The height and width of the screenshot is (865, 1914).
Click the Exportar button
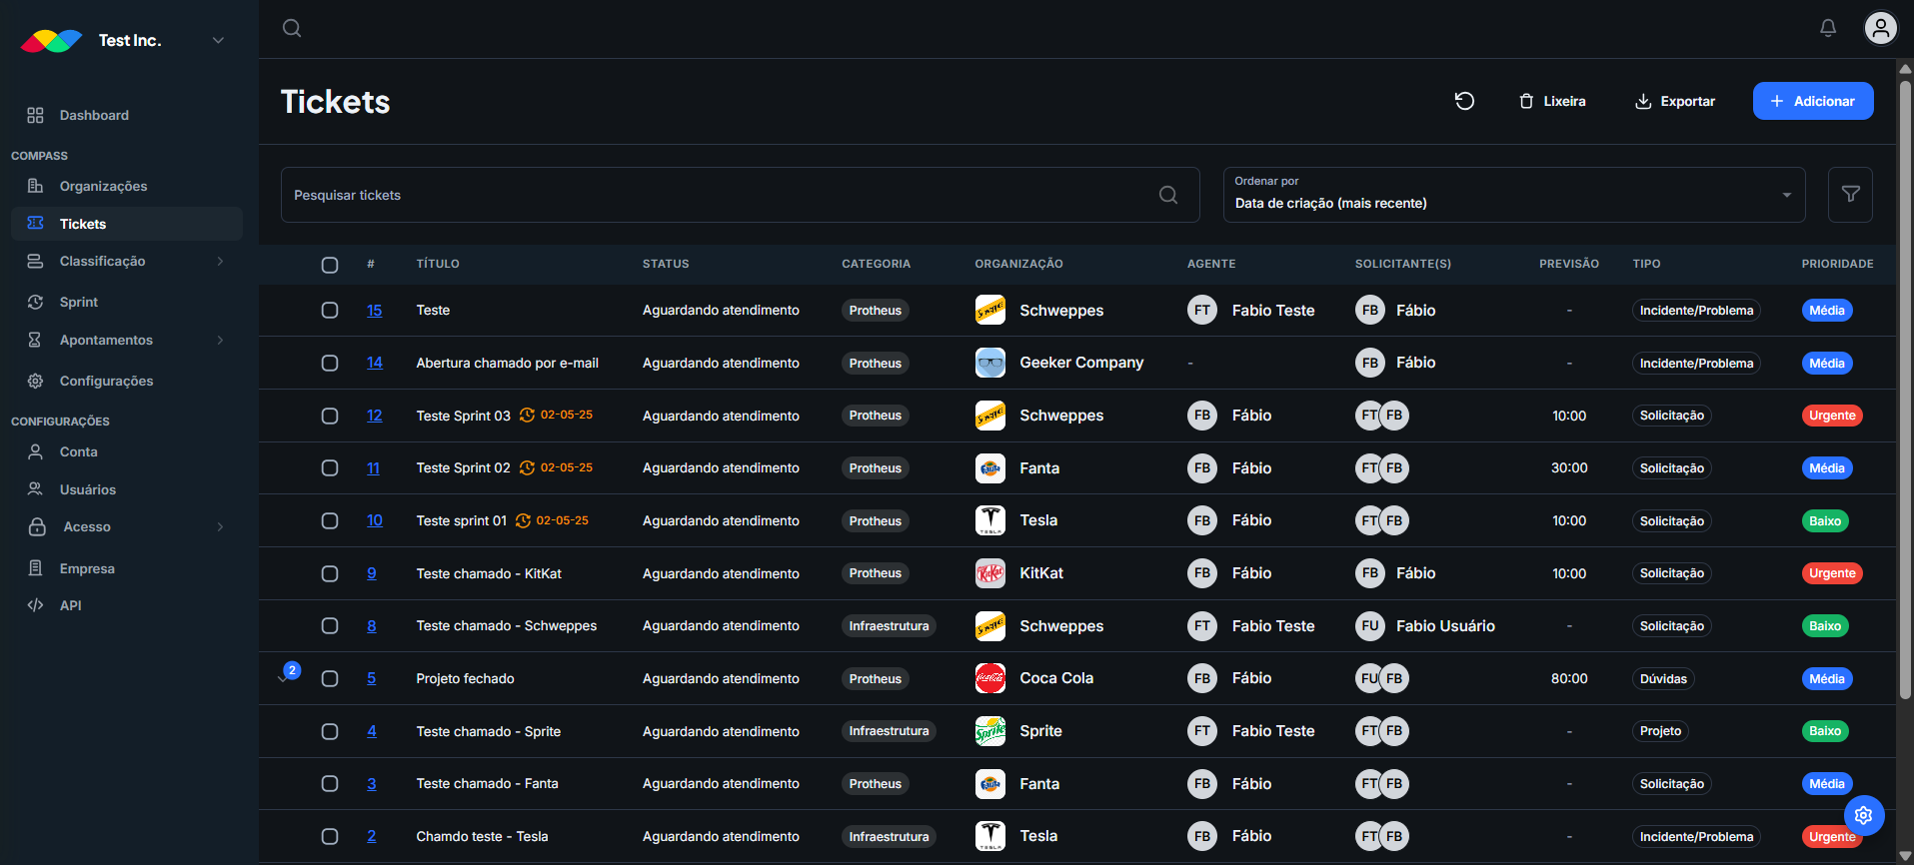coord(1675,101)
